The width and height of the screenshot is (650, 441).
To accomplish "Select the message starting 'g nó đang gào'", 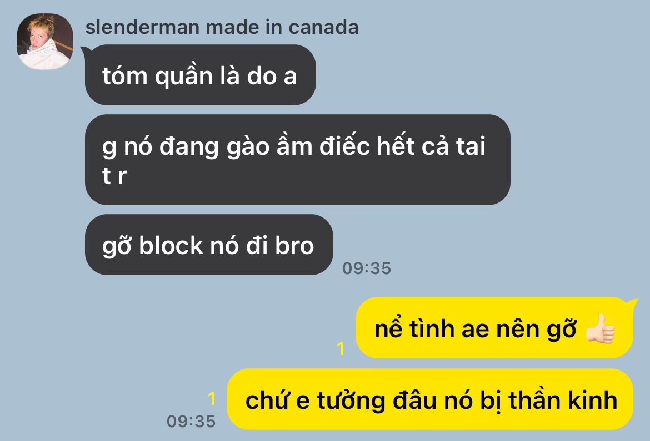I will coord(298,160).
